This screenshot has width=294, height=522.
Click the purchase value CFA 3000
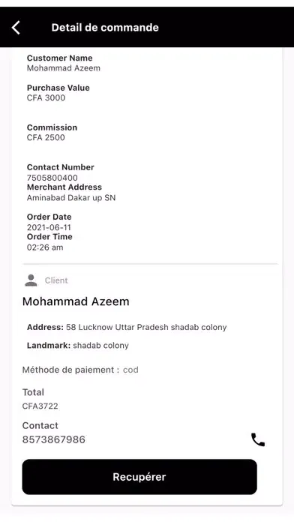coord(46,97)
